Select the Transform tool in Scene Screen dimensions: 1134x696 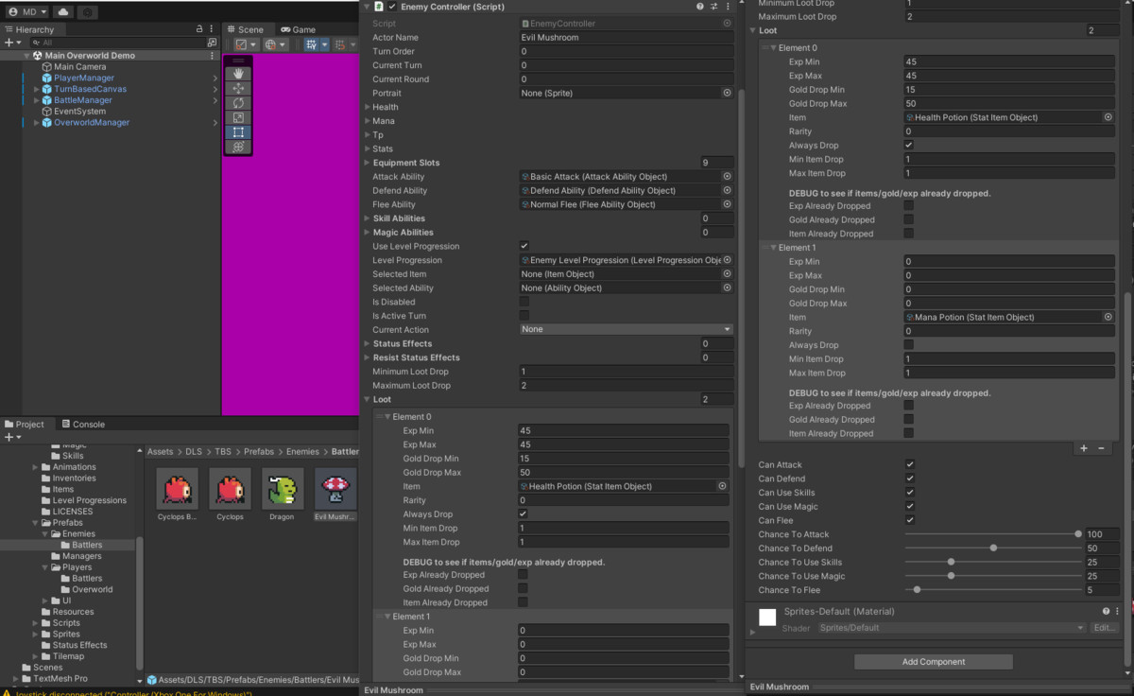point(238,147)
